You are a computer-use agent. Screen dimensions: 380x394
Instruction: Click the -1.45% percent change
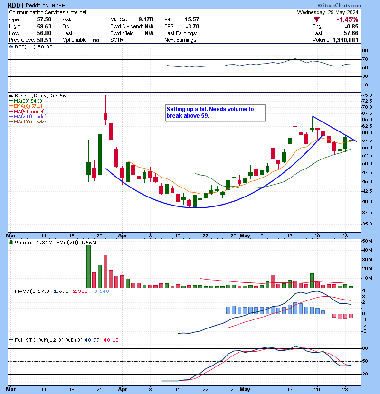tap(348, 19)
